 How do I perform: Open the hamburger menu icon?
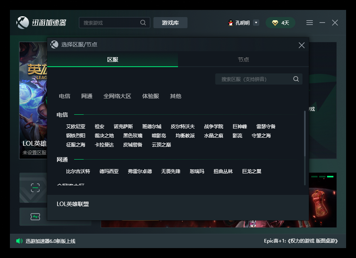(x=310, y=23)
